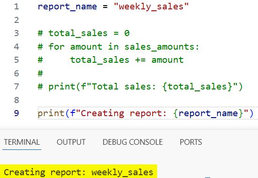Switch to the PORTS tab
The height and width of the screenshot is (178, 258).
(191, 142)
